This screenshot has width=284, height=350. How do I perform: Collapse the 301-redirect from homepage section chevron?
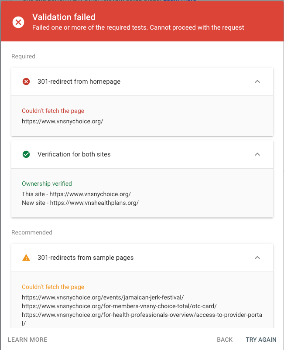point(257,82)
